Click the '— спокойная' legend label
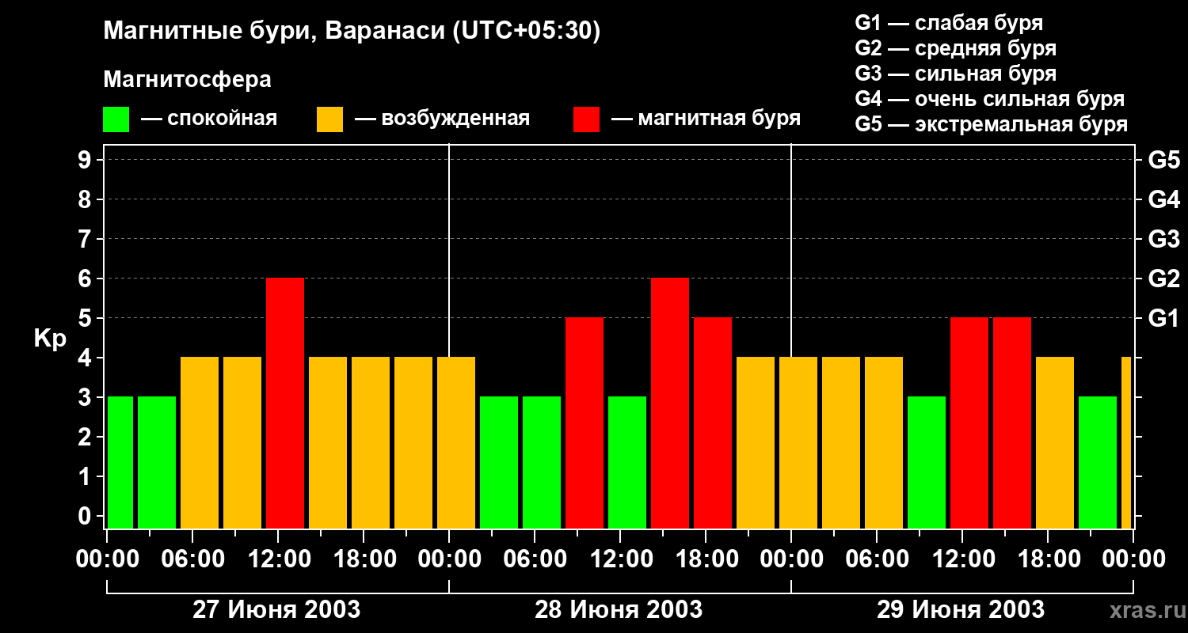Image resolution: width=1188 pixels, height=633 pixels. [x=209, y=119]
